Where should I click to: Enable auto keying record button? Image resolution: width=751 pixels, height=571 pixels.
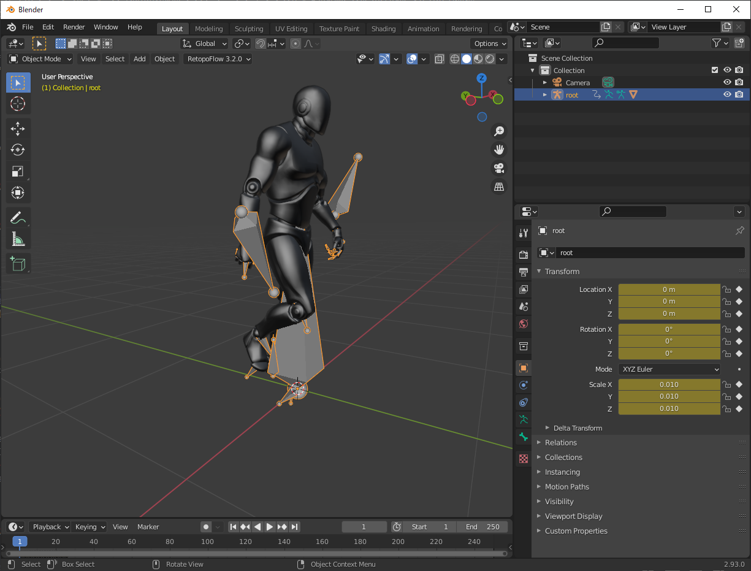coord(206,527)
